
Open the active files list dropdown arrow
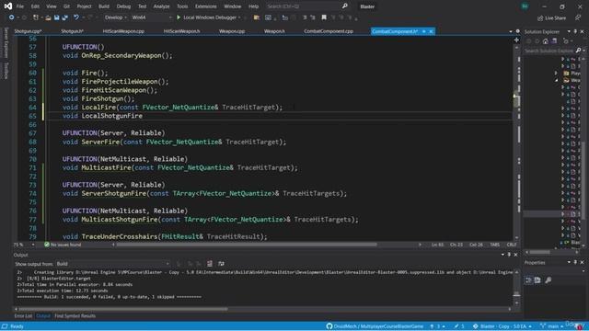point(511,31)
